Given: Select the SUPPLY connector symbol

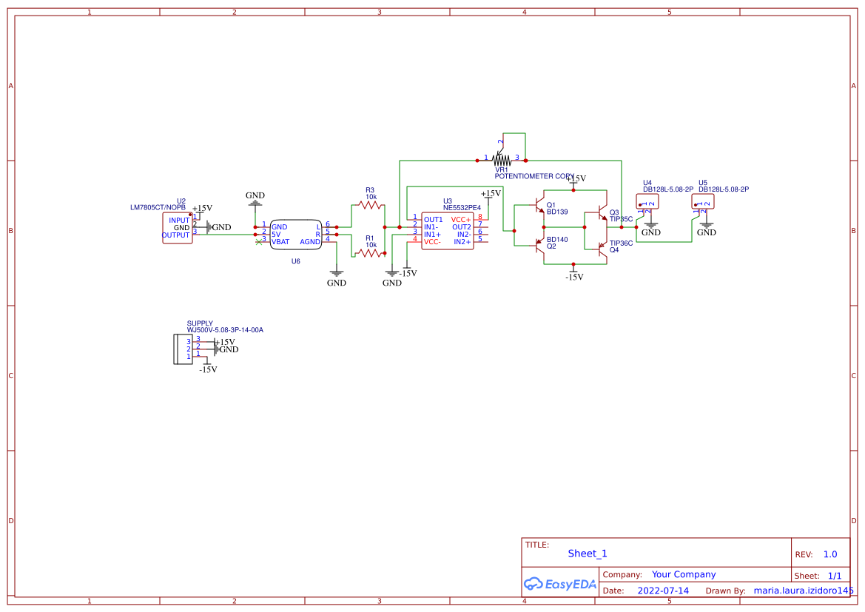Looking at the screenshot, I should click(x=184, y=349).
